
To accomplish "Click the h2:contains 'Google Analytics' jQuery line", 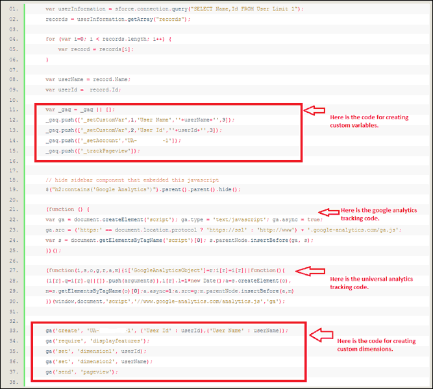I will [x=143, y=189].
